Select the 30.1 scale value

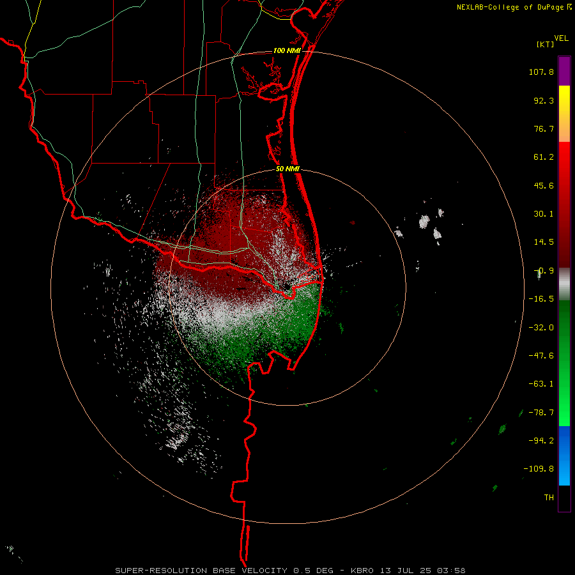[x=544, y=214]
